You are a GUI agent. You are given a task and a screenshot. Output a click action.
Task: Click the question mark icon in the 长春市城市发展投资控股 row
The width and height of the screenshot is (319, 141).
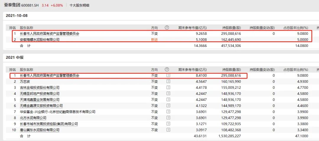pyautogui.click(x=168, y=124)
